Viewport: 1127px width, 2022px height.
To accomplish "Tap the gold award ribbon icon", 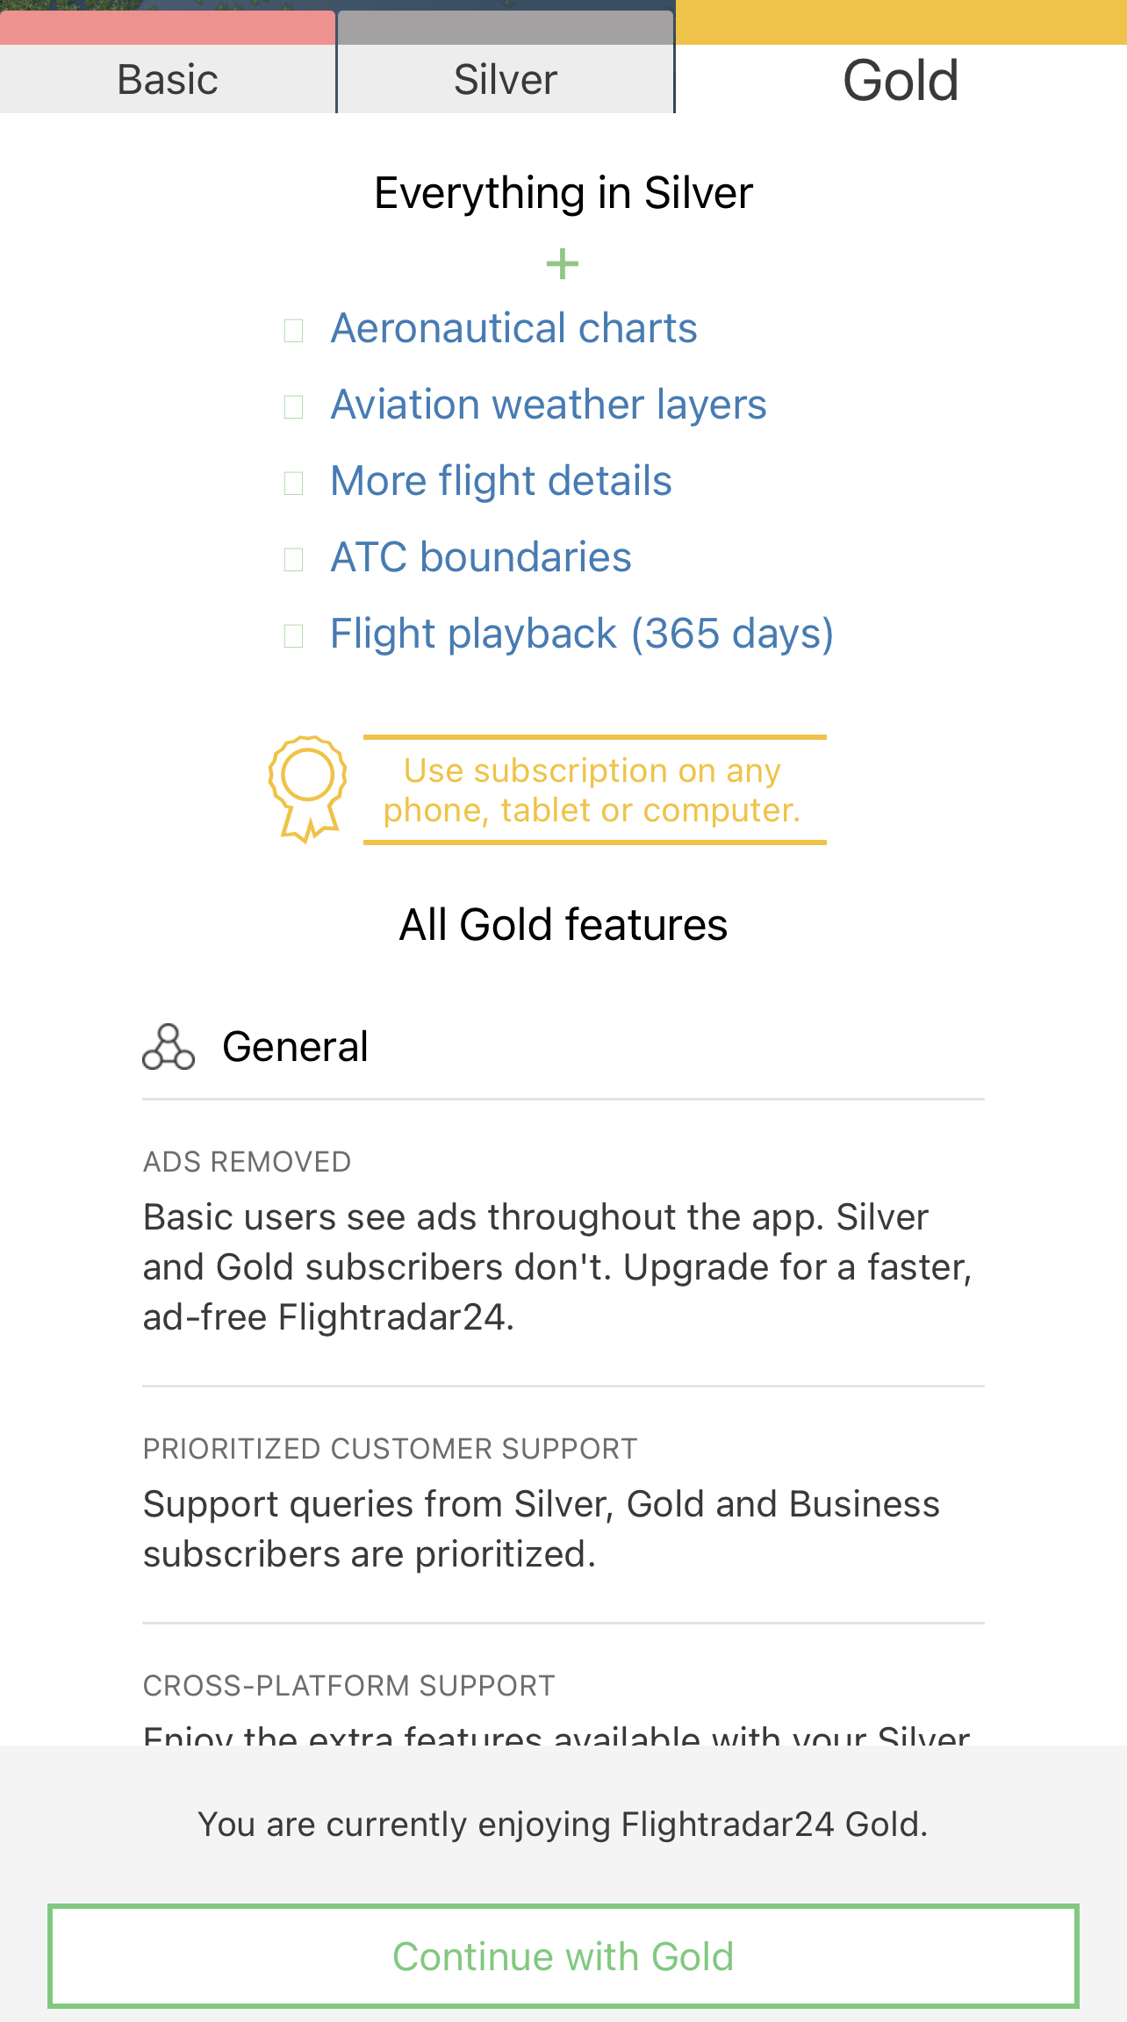I will pos(307,789).
